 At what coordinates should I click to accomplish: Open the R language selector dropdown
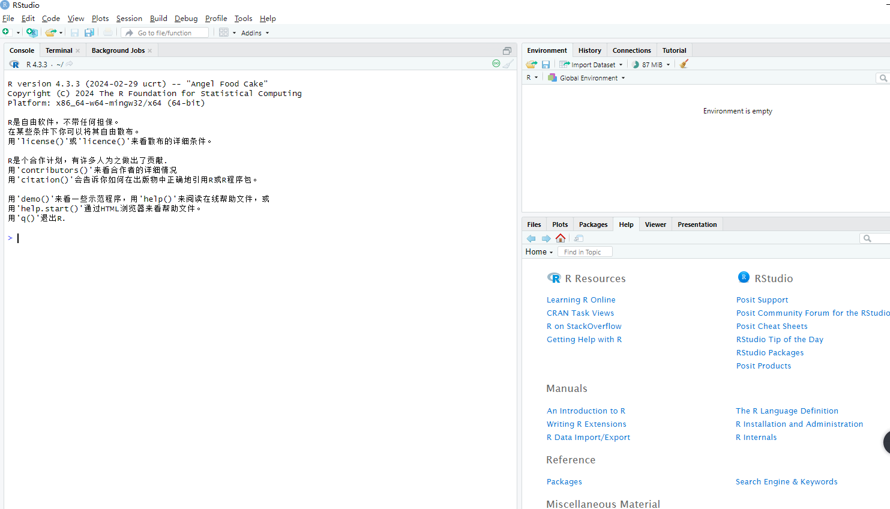click(532, 77)
